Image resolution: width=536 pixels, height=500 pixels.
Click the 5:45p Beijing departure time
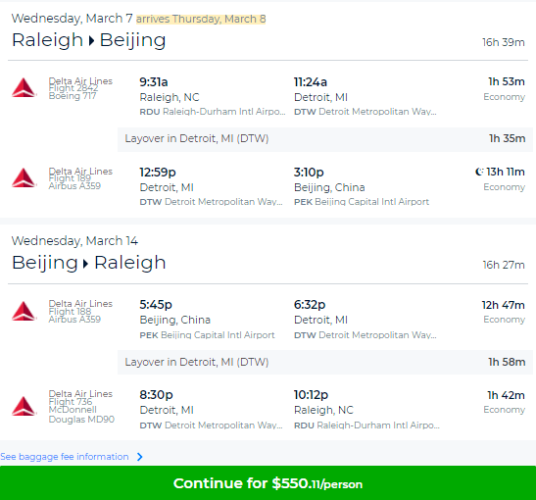coord(156,304)
